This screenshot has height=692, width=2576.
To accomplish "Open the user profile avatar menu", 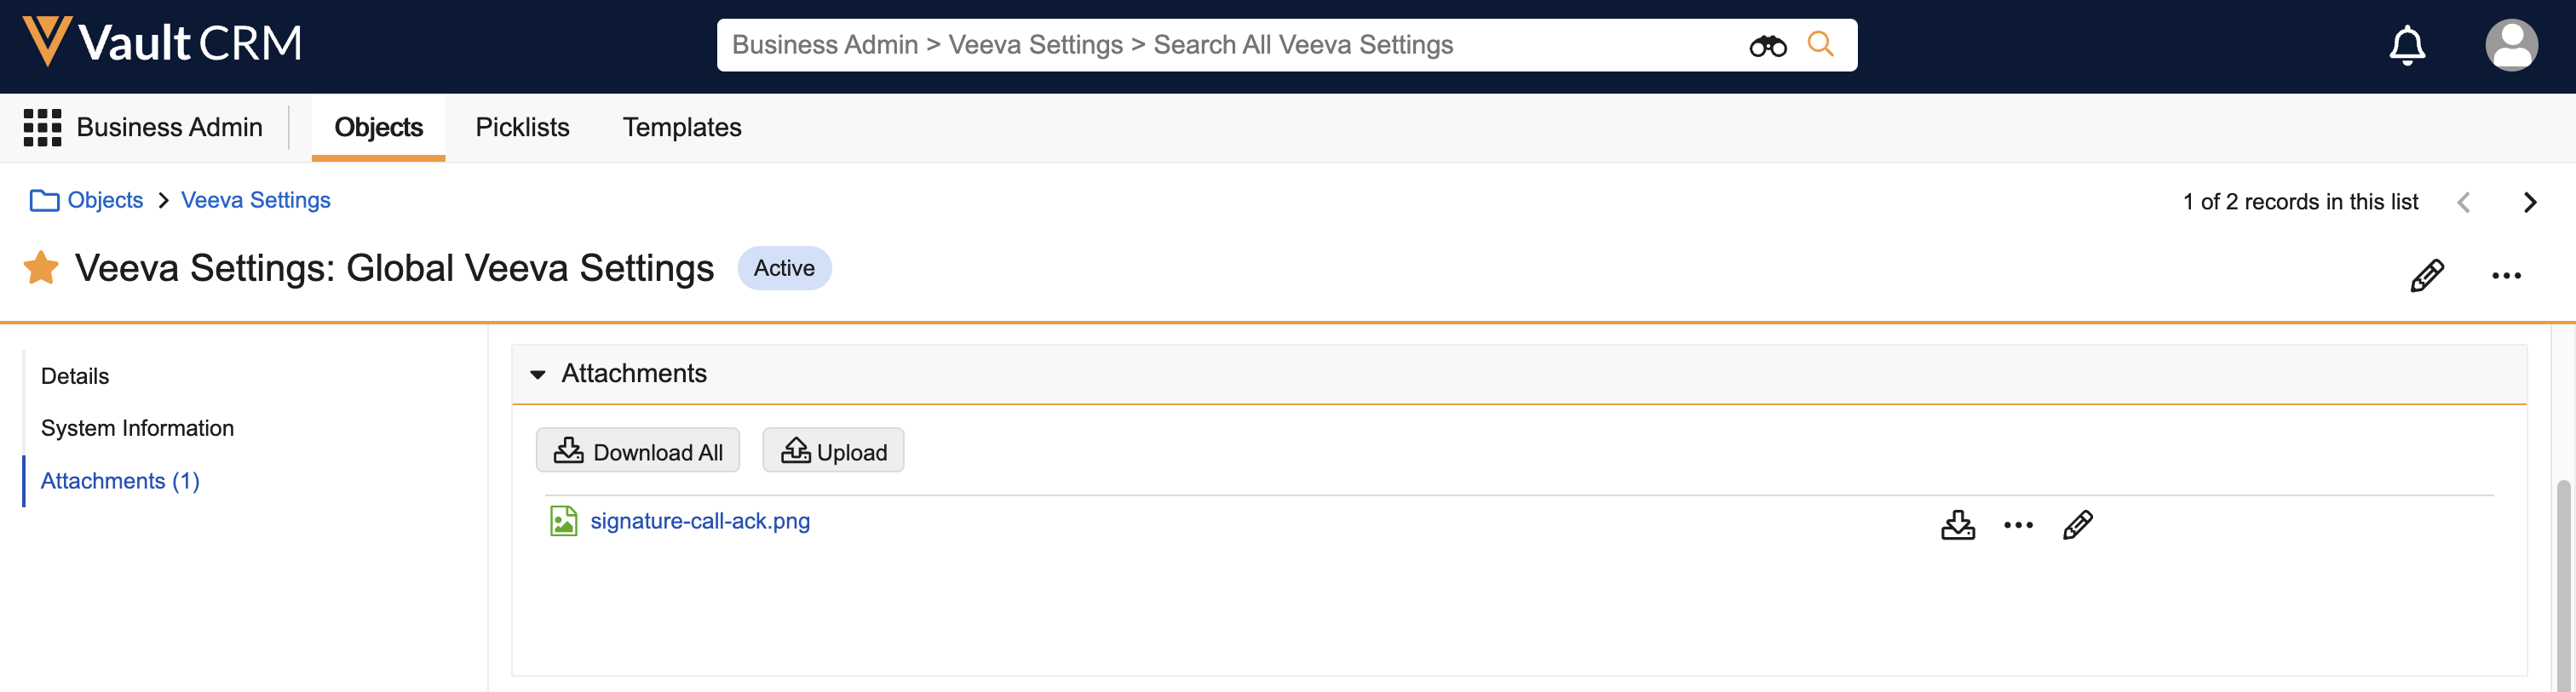I will click(2510, 46).
